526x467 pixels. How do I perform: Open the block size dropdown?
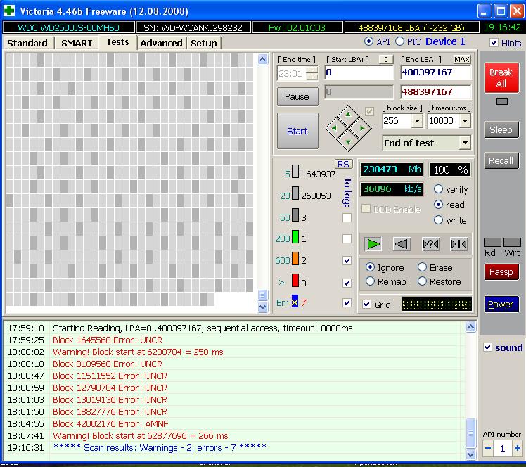click(416, 121)
